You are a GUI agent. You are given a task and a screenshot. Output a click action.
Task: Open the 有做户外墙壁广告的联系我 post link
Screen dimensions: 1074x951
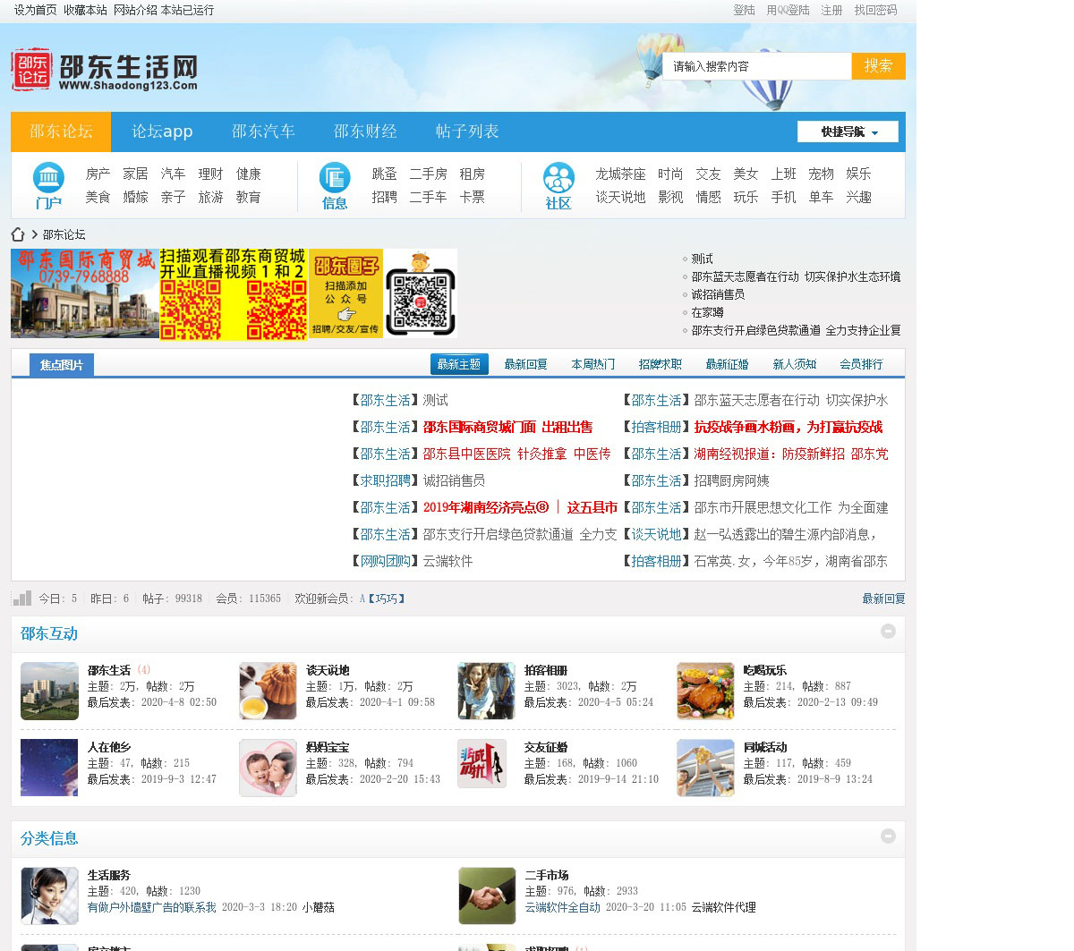click(151, 907)
